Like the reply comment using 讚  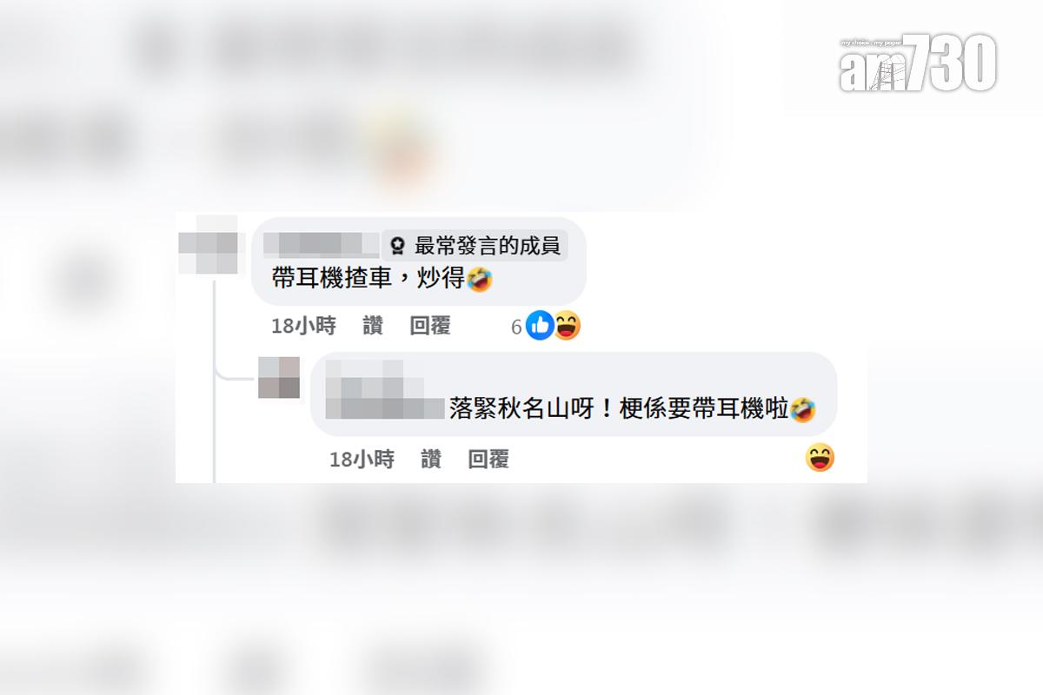431,459
